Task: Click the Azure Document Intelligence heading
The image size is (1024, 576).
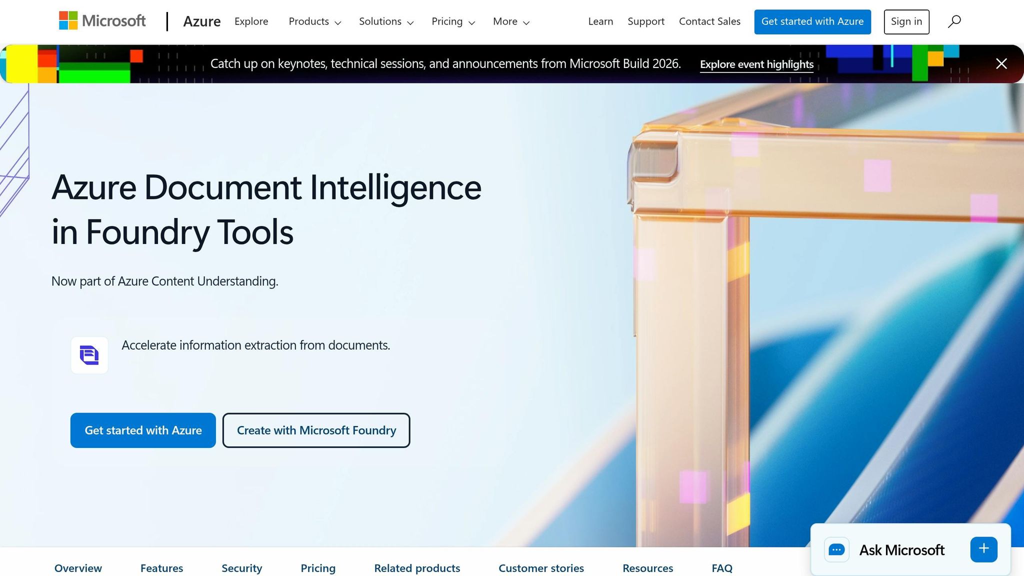Action: tap(266, 209)
